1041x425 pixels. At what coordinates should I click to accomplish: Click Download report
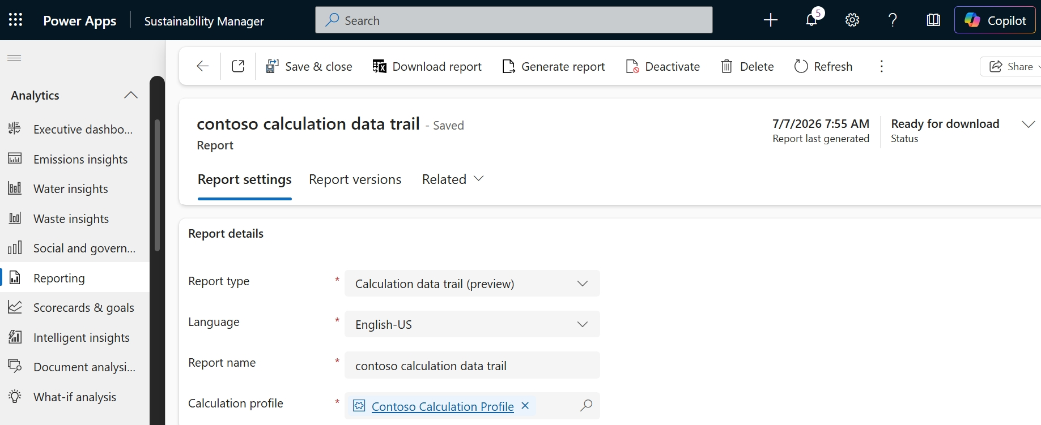(427, 66)
